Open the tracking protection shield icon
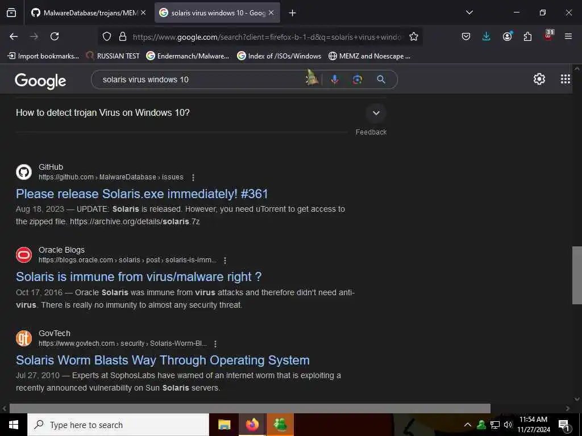Image resolution: width=582 pixels, height=436 pixels. click(x=107, y=36)
